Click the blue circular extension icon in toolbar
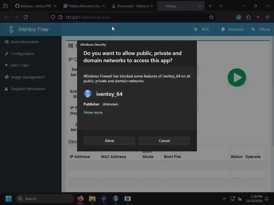Screen dimensions: 274x205 click(238, 17)
